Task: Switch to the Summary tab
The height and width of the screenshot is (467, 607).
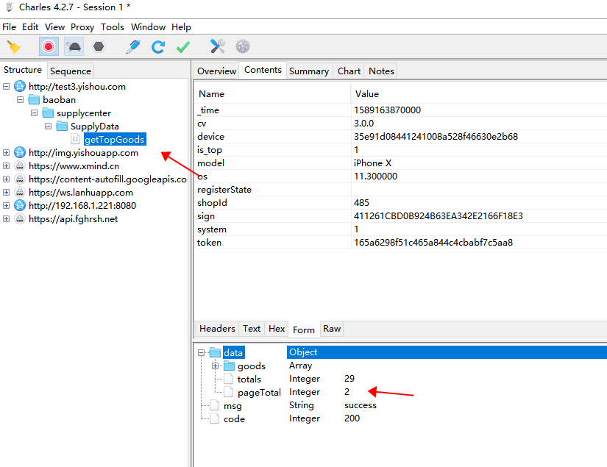Action: pyautogui.click(x=309, y=71)
